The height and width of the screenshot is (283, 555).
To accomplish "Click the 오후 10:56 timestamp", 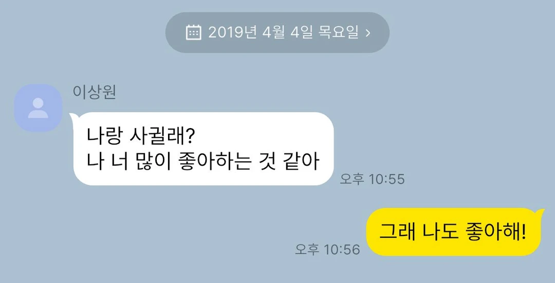I will pyautogui.click(x=327, y=250).
